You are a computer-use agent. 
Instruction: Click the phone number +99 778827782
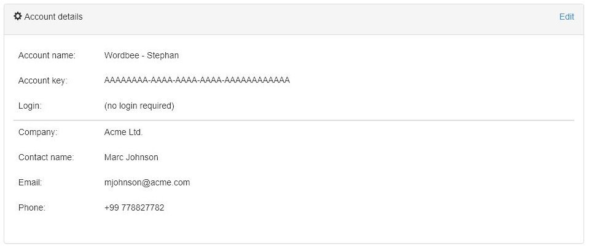click(134, 207)
